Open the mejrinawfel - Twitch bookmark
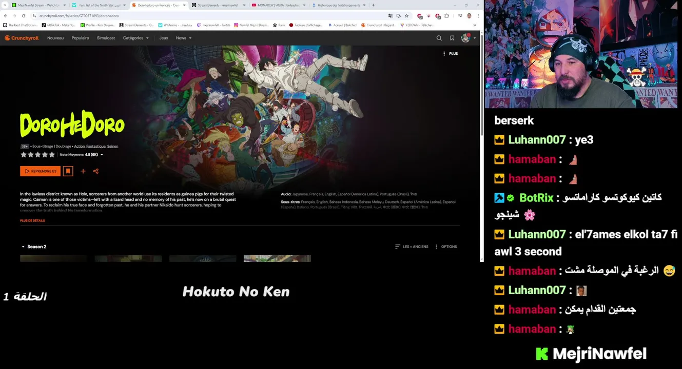 click(x=213, y=25)
